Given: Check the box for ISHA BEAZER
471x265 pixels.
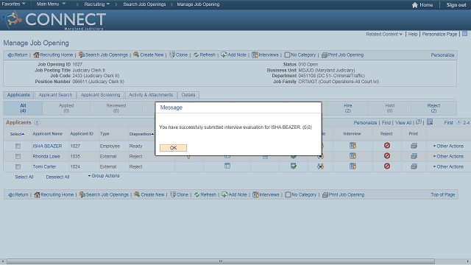Looking at the screenshot, I should click(18, 146).
